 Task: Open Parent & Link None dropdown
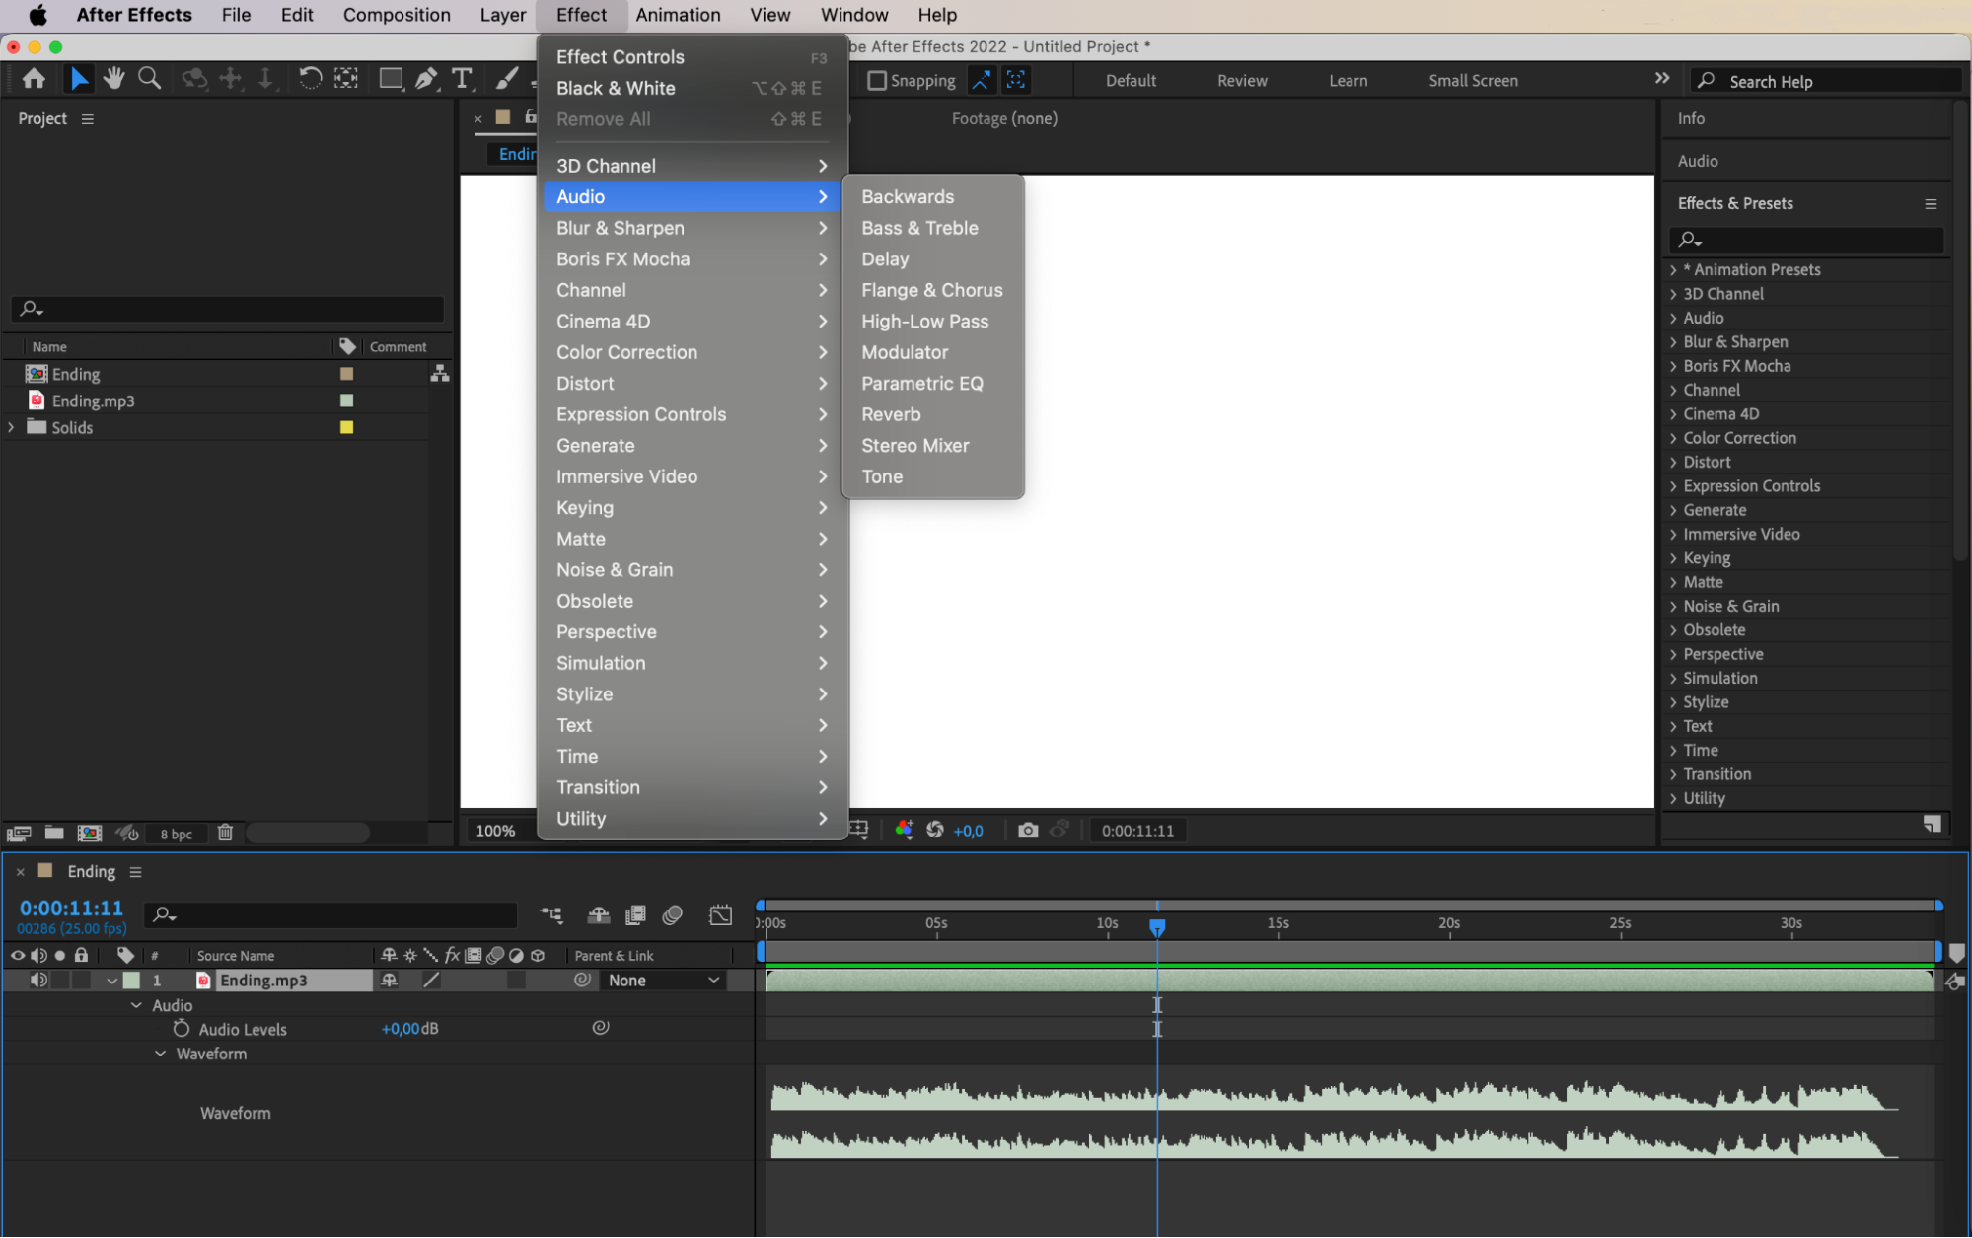point(663,981)
